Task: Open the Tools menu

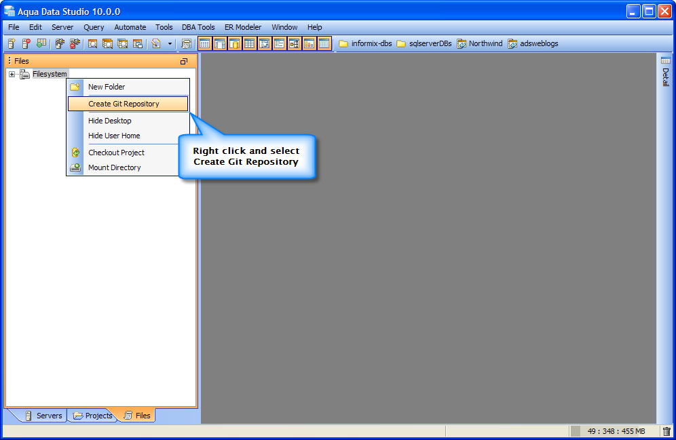Action: pos(164,27)
